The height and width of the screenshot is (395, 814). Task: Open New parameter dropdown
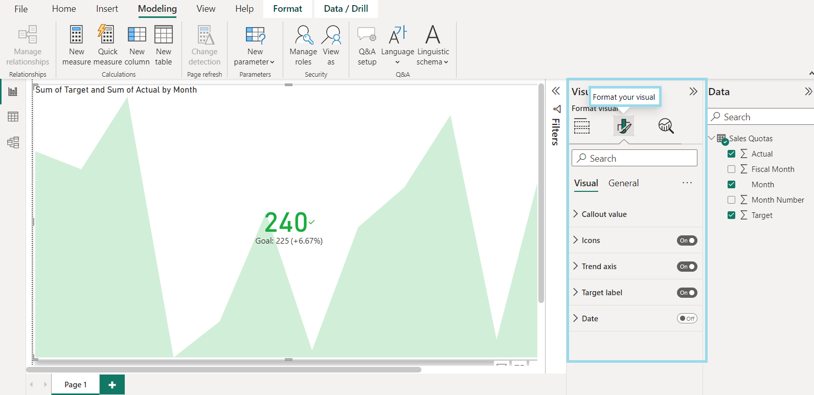tap(255, 46)
